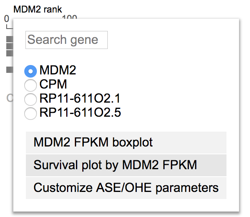The height and width of the screenshot is (217, 250).
Task: Click the lowest isolated gray rank bar
Action: 10,70
